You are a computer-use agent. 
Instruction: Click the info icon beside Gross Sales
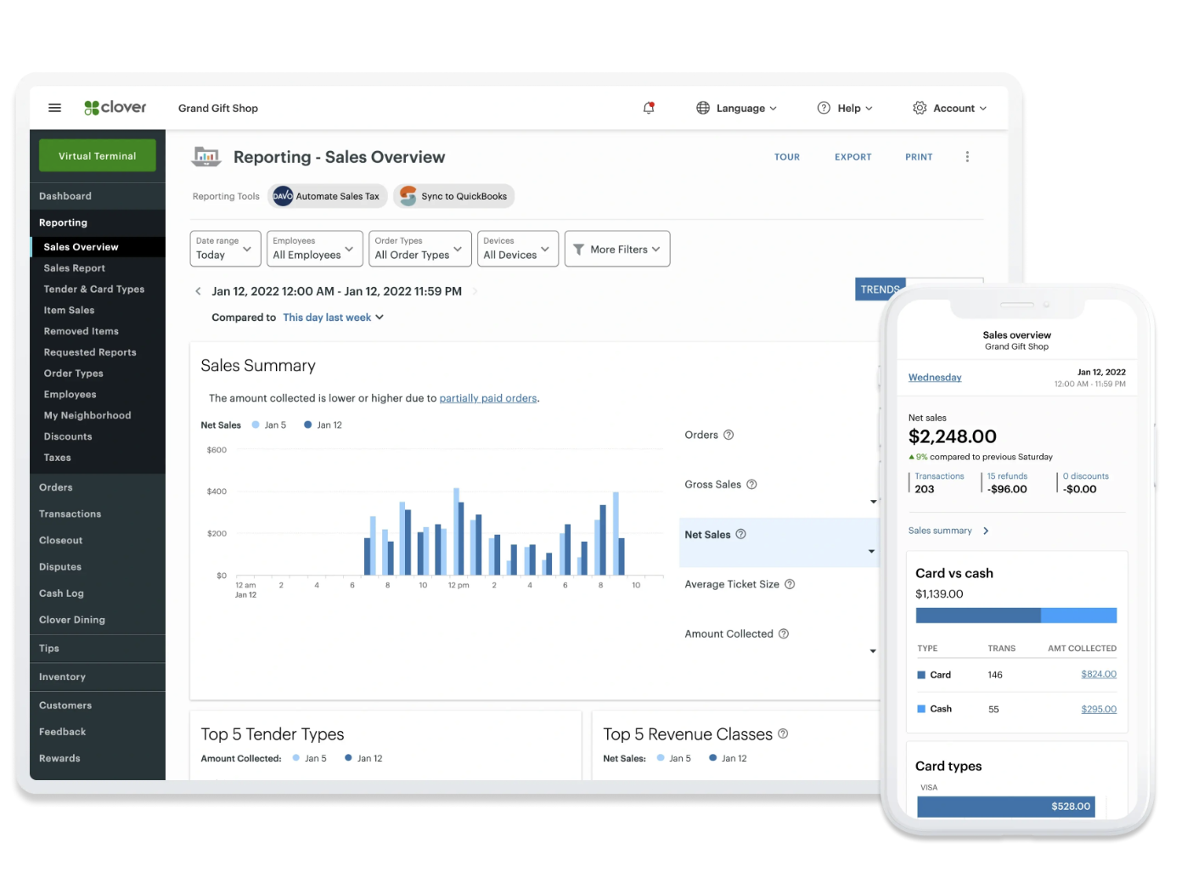tap(751, 485)
